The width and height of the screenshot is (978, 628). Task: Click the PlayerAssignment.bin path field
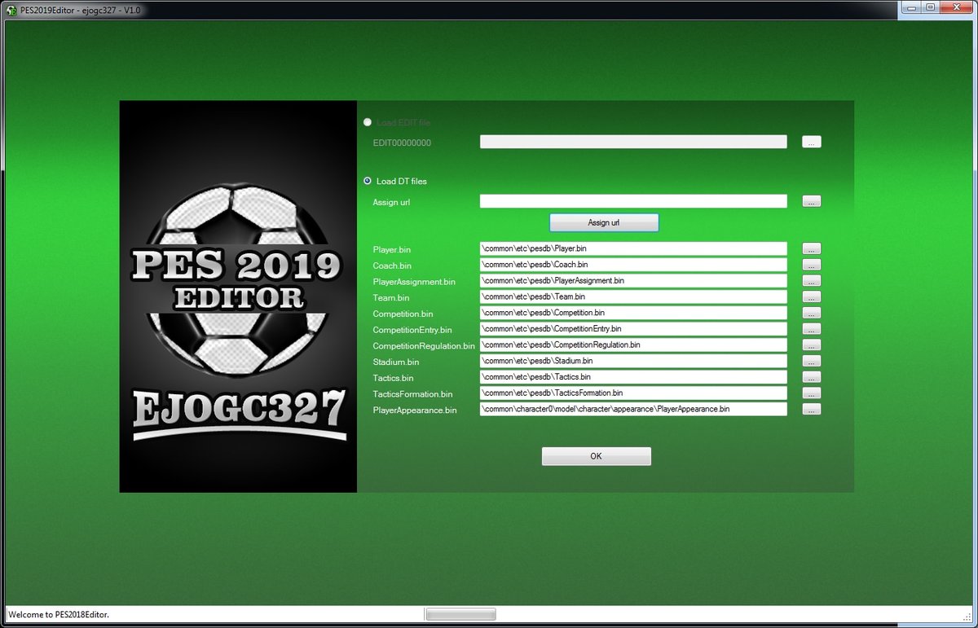point(633,281)
